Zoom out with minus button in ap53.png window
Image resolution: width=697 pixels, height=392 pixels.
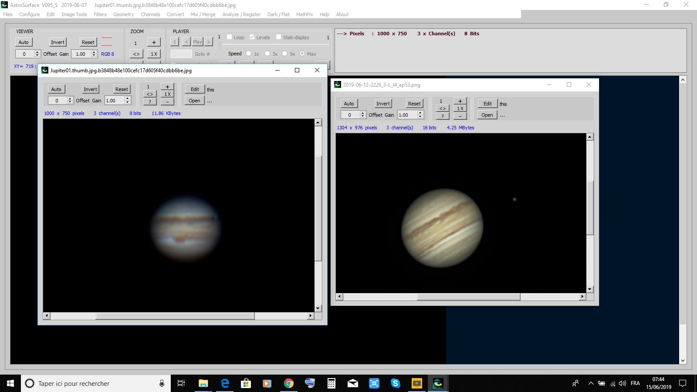click(x=460, y=116)
